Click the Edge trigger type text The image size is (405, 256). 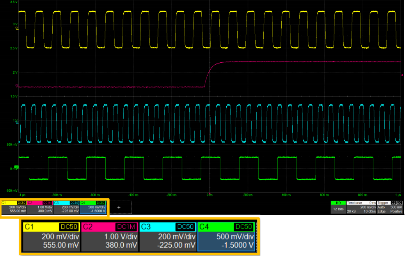point(381,211)
